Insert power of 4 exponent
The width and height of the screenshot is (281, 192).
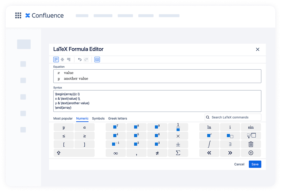(x=116, y=136)
